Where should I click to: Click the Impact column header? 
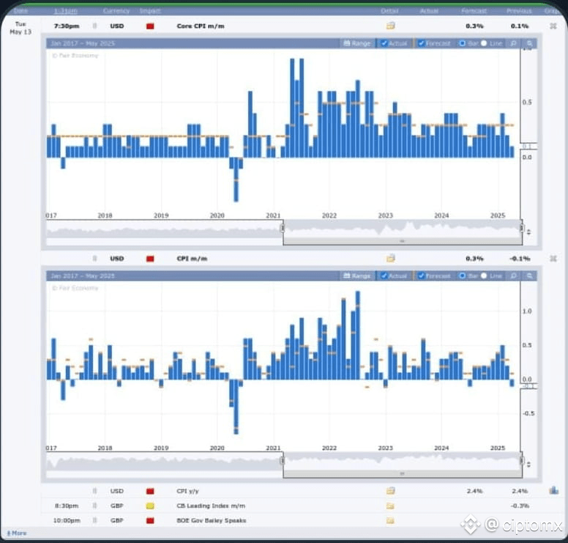150,11
